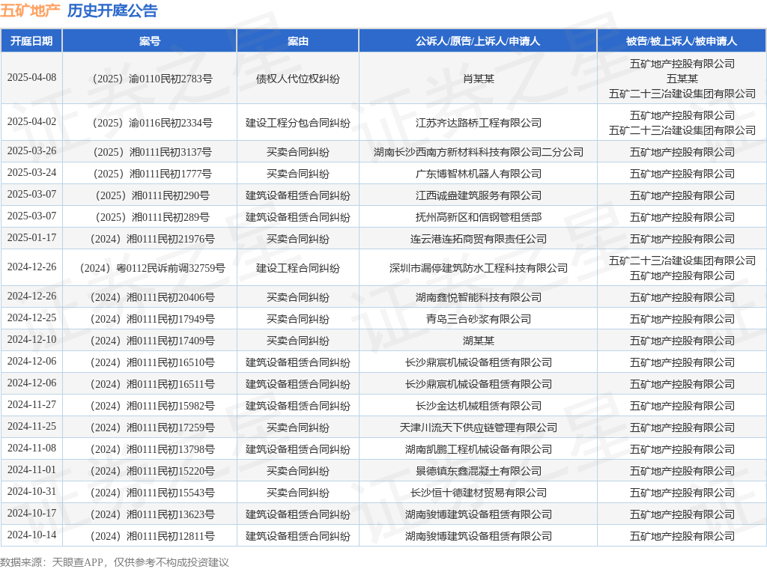Click plaintiff 广东博智林机器人有限公司
The height and width of the screenshot is (569, 767).
(479, 174)
